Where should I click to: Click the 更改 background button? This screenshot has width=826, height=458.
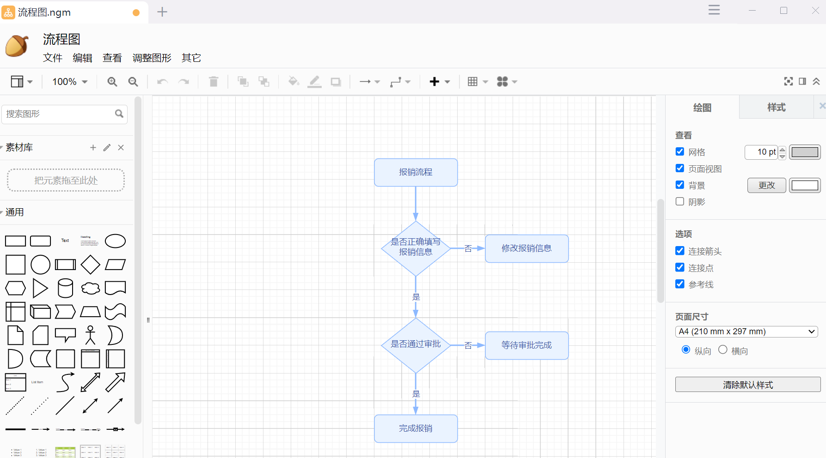tap(767, 185)
